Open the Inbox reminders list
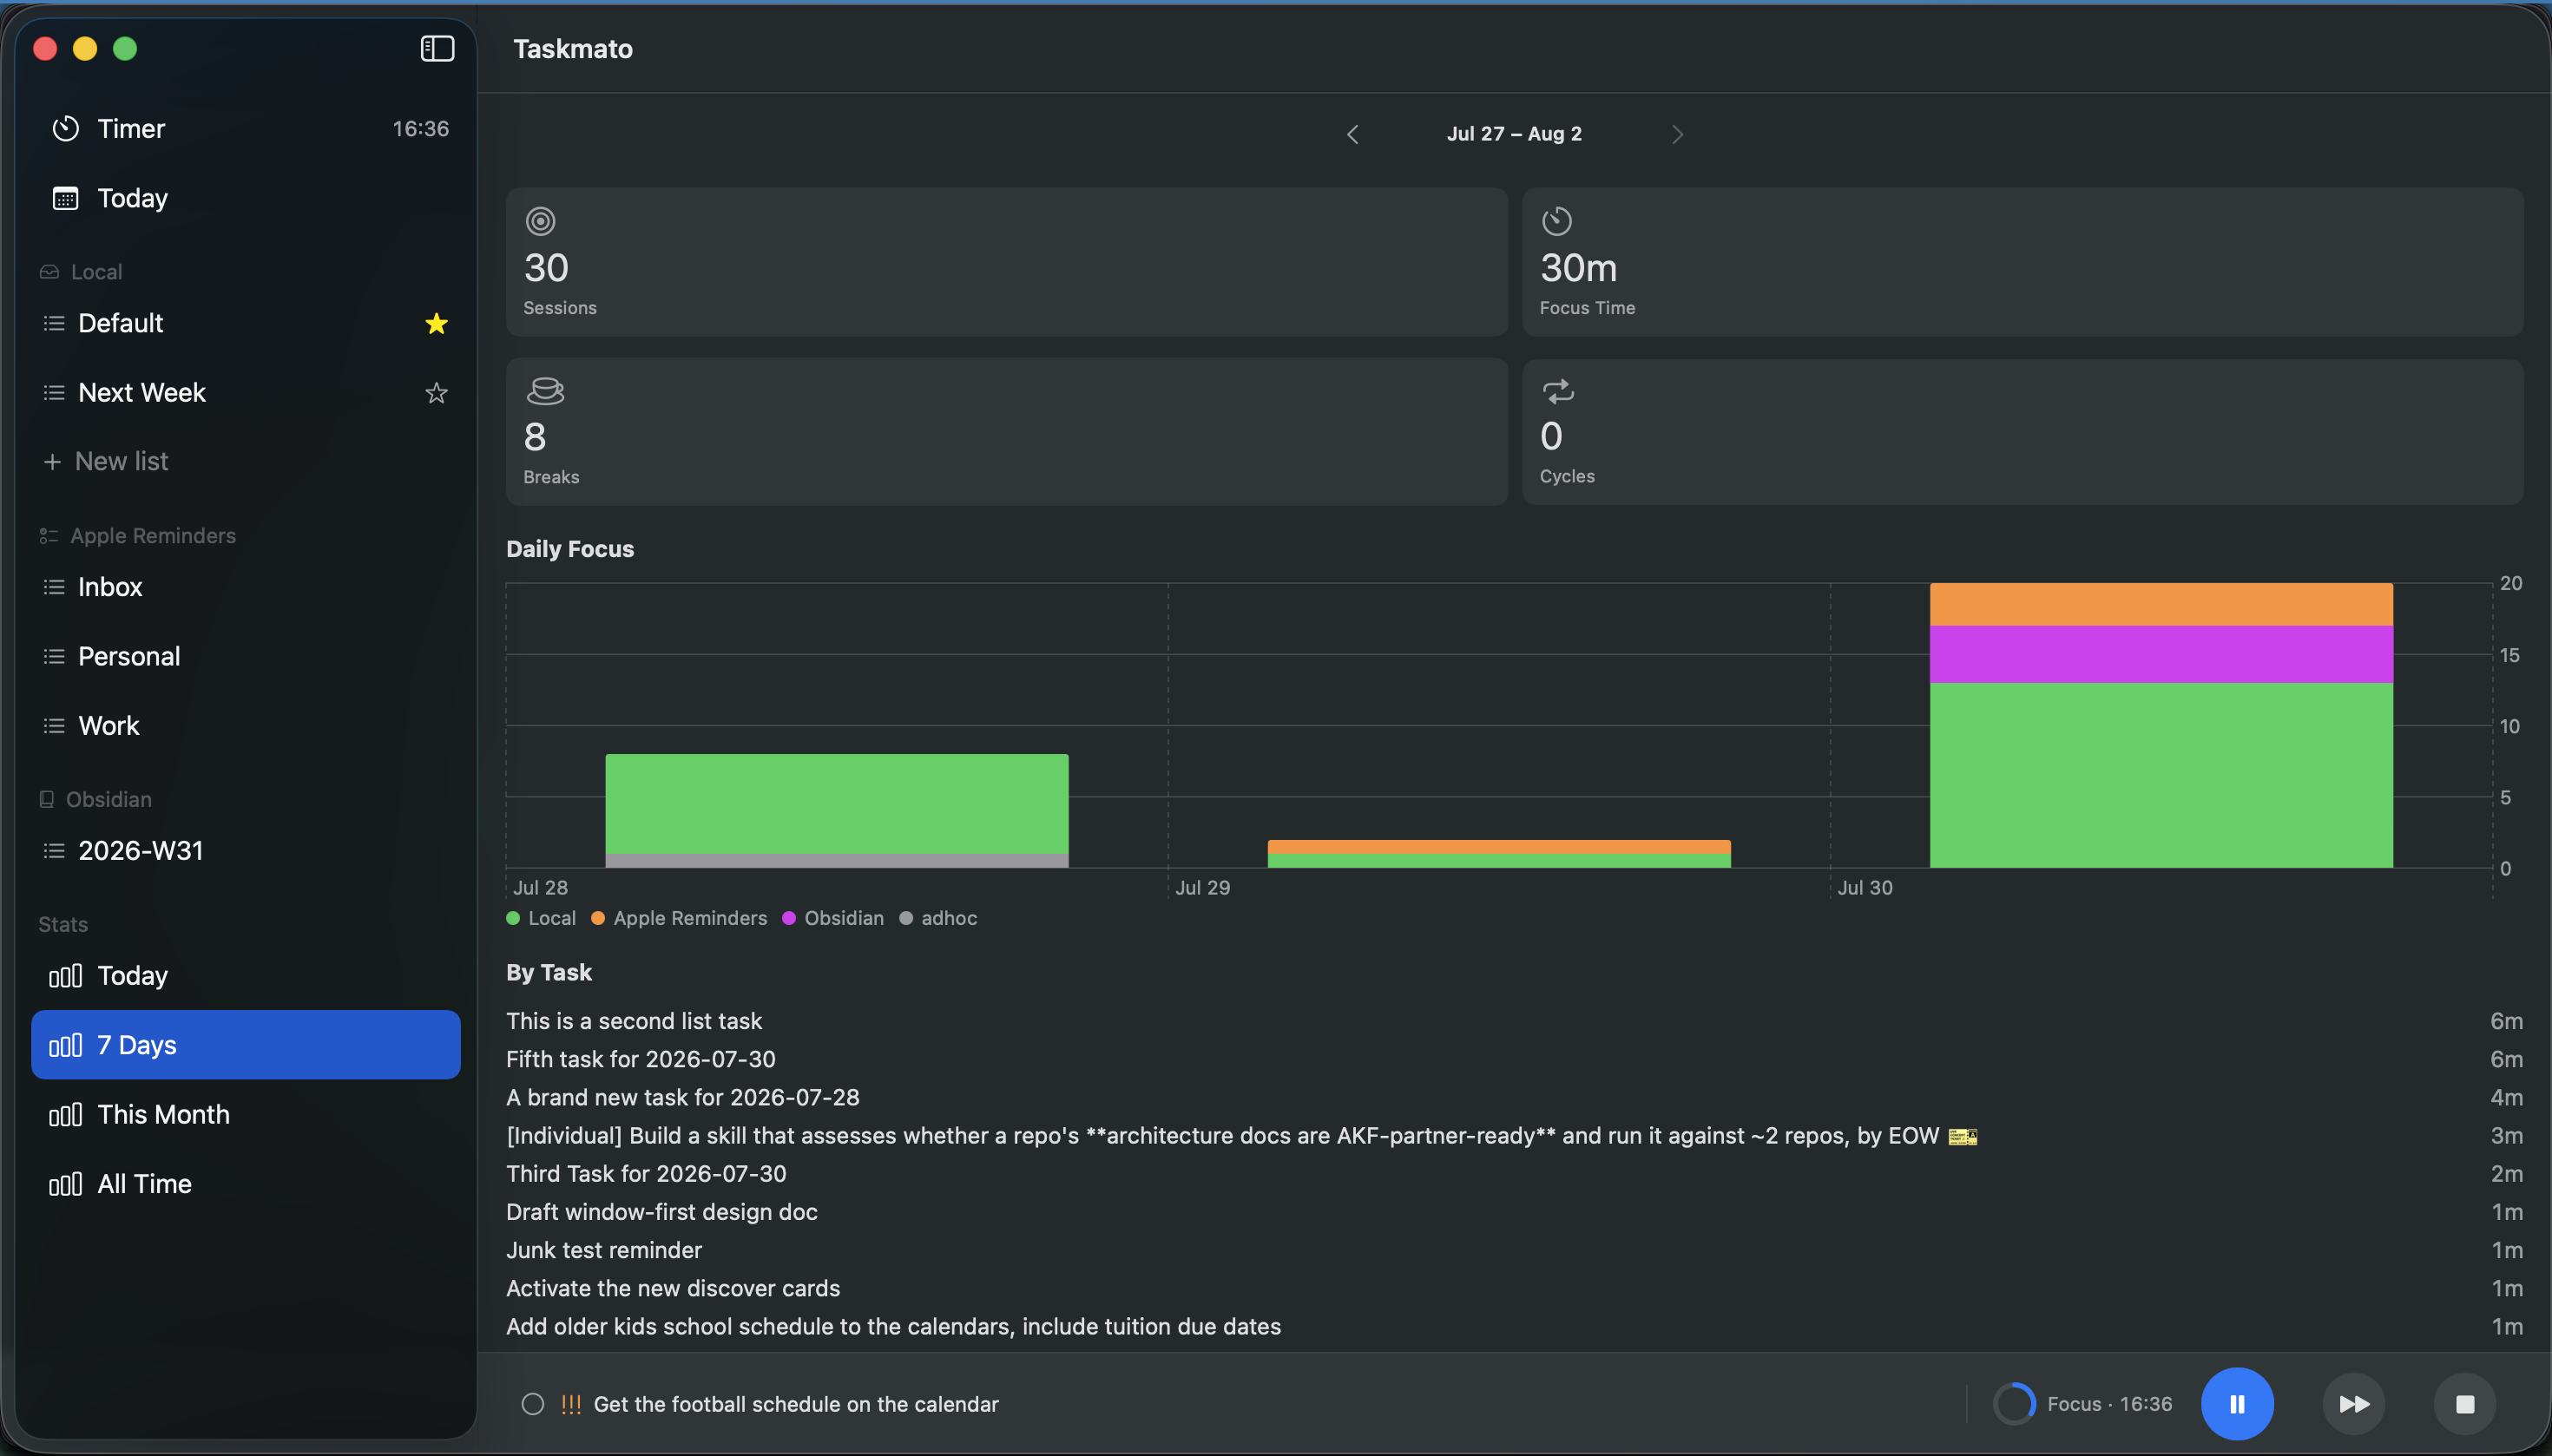2552x1456 pixels. pyautogui.click(x=247, y=587)
